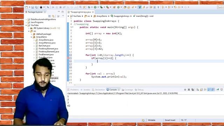Viewport: 224px width, 126px height.
Task: Click the editor horizontal scrollbar left arrow
Action: click(75, 85)
